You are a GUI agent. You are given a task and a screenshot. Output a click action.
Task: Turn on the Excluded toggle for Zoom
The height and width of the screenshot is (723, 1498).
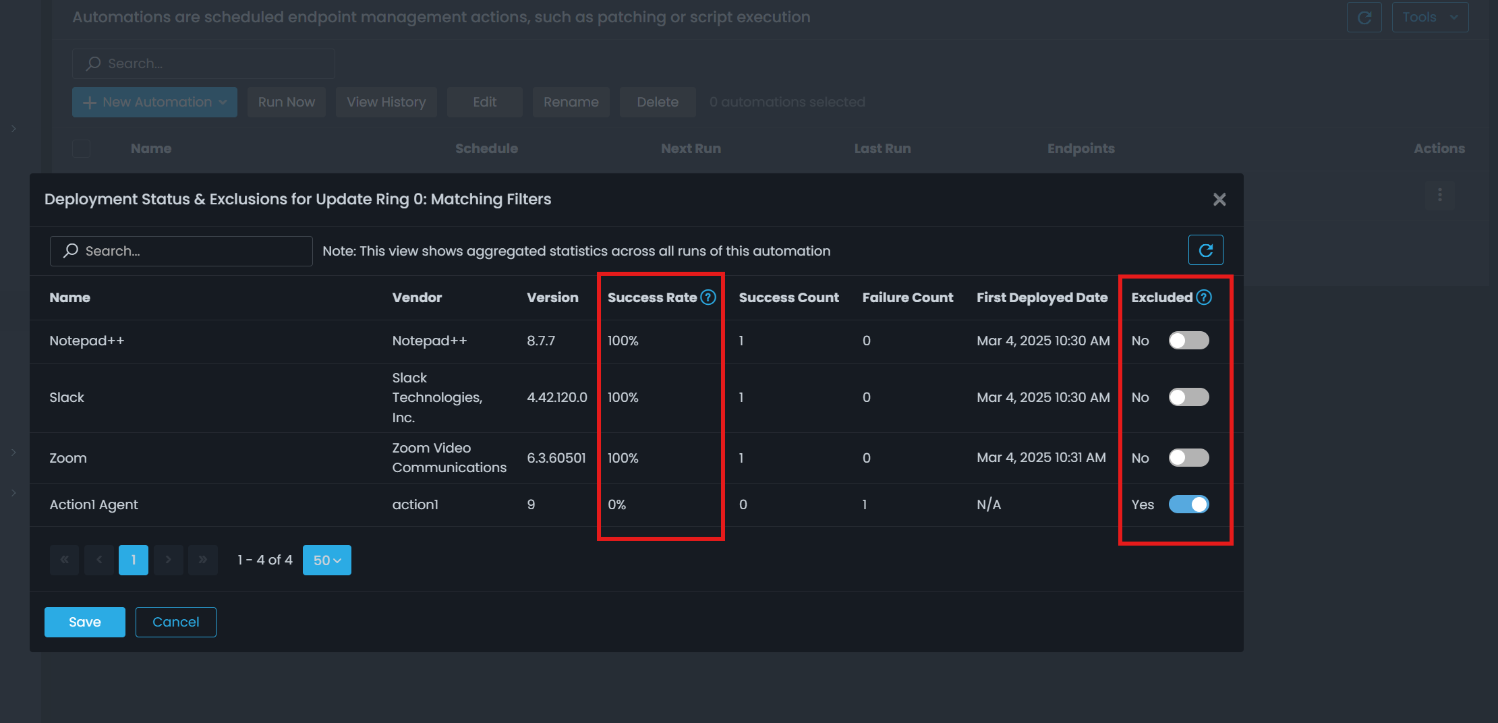pyautogui.click(x=1188, y=458)
